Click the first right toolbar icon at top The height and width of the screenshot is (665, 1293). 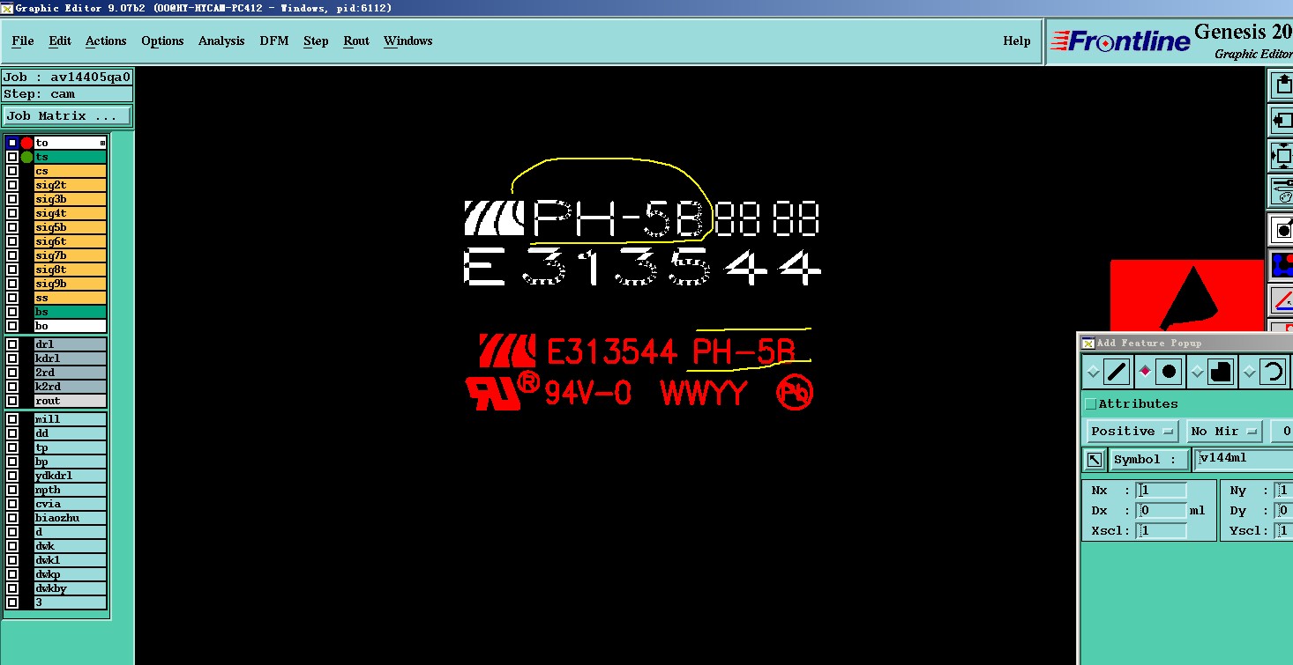[x=1282, y=85]
